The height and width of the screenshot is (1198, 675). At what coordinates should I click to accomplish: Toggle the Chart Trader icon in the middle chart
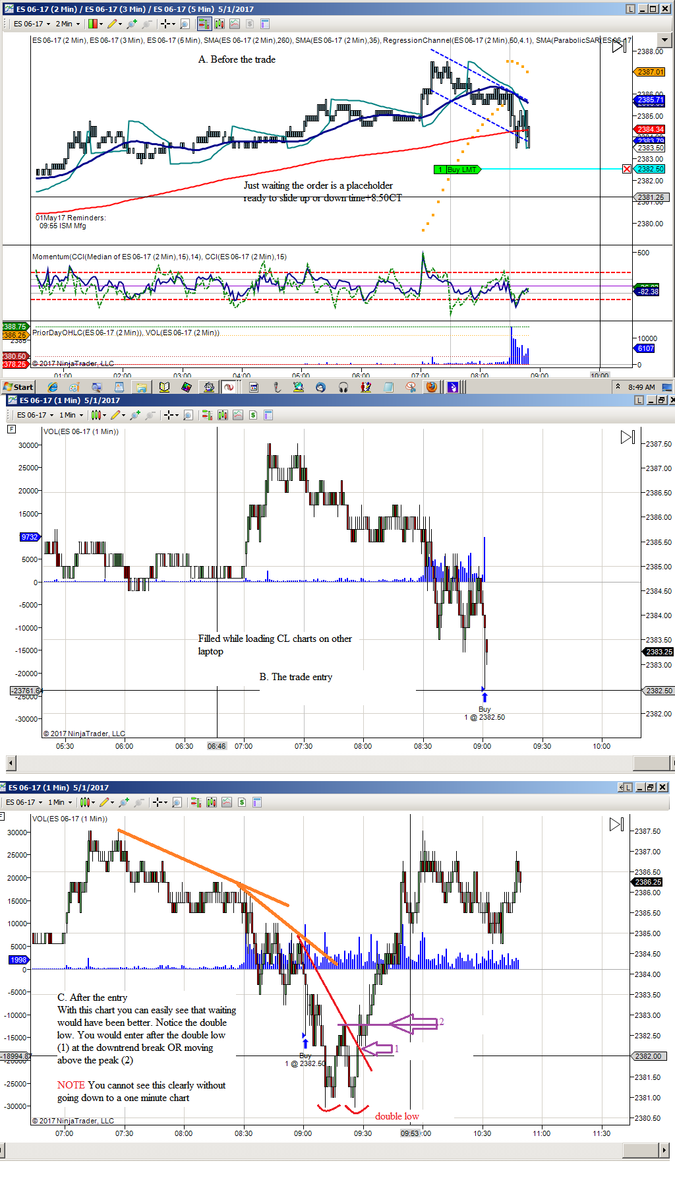click(x=207, y=415)
